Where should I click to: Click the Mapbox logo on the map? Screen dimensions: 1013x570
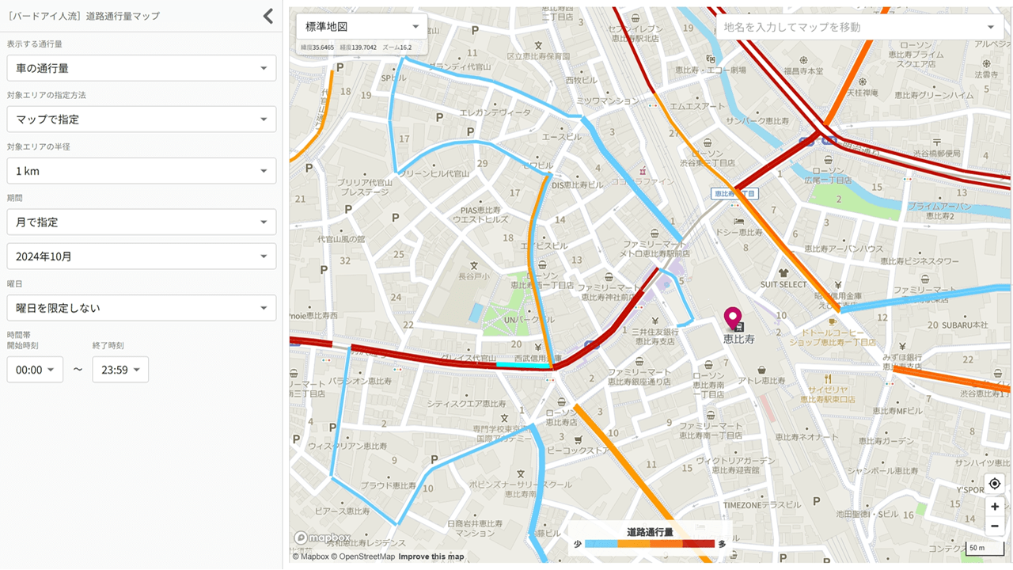click(x=322, y=538)
